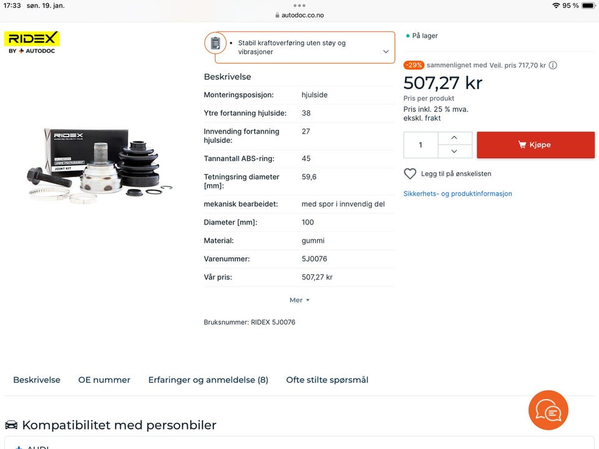This screenshot has width=599, height=449.
Task: Tap the heart wishlist icon
Action: 410,174
